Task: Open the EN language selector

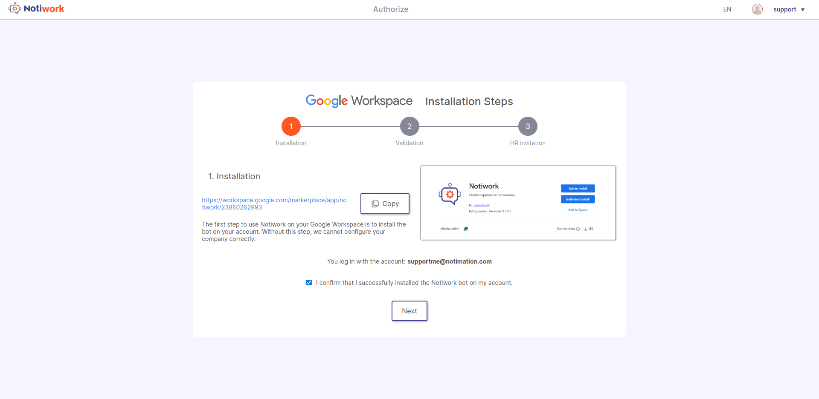Action: point(727,9)
